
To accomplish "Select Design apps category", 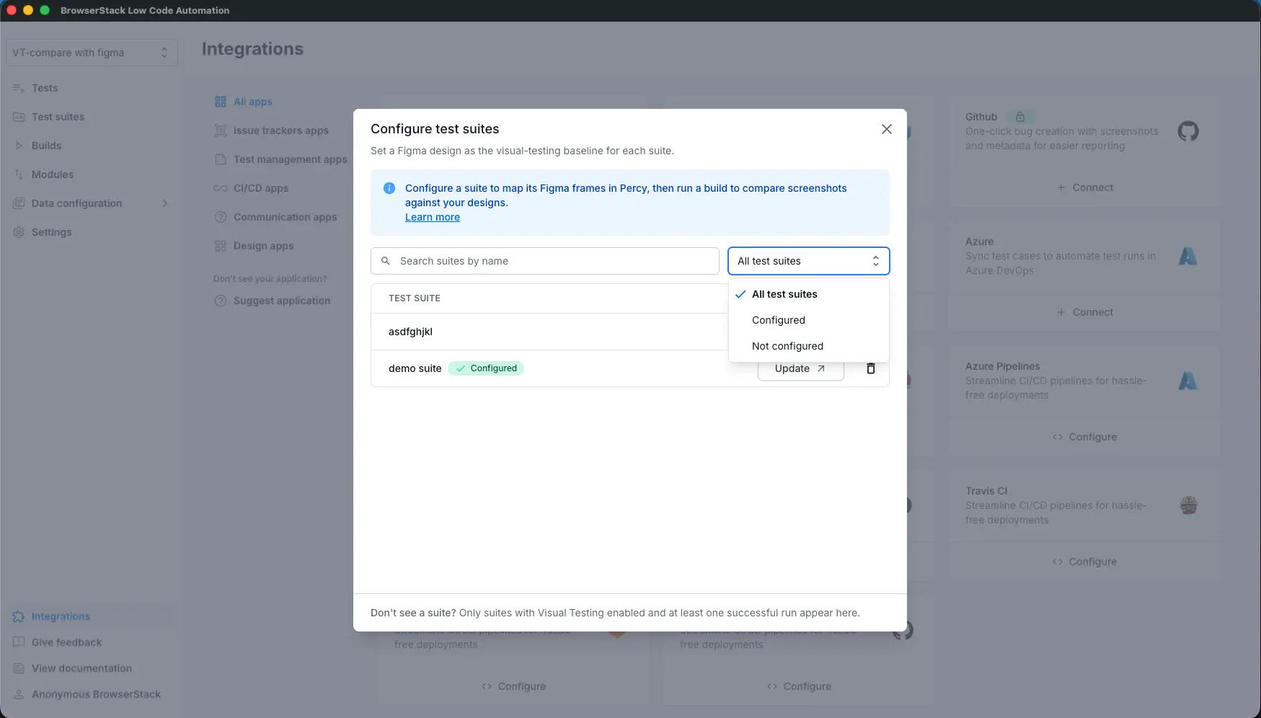I will click(x=264, y=246).
